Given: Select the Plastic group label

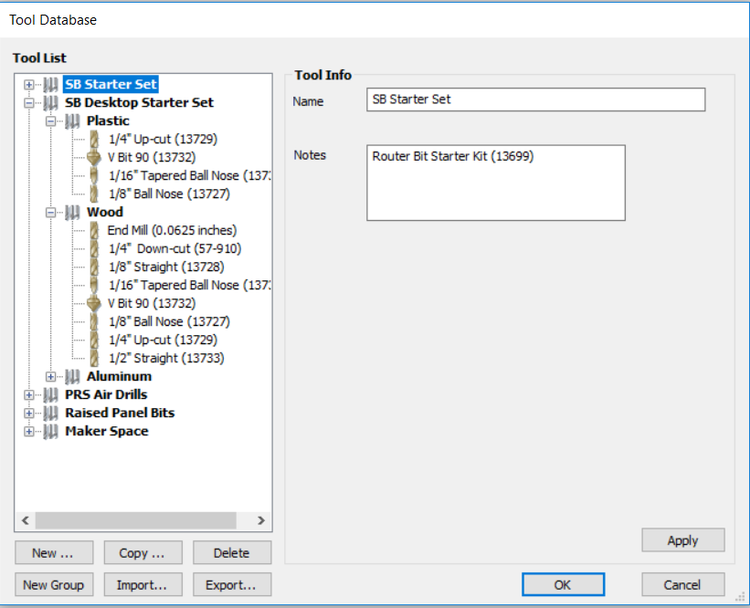Looking at the screenshot, I should coord(108,121).
